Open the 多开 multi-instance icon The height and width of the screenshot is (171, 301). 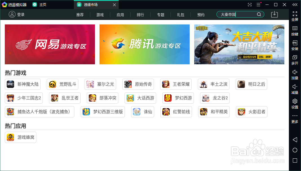295,57
